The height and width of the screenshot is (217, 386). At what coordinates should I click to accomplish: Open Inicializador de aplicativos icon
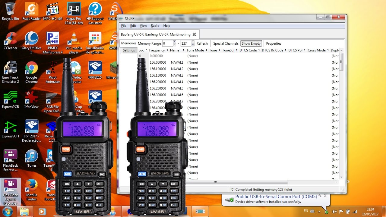pyautogui.click(x=95, y=43)
